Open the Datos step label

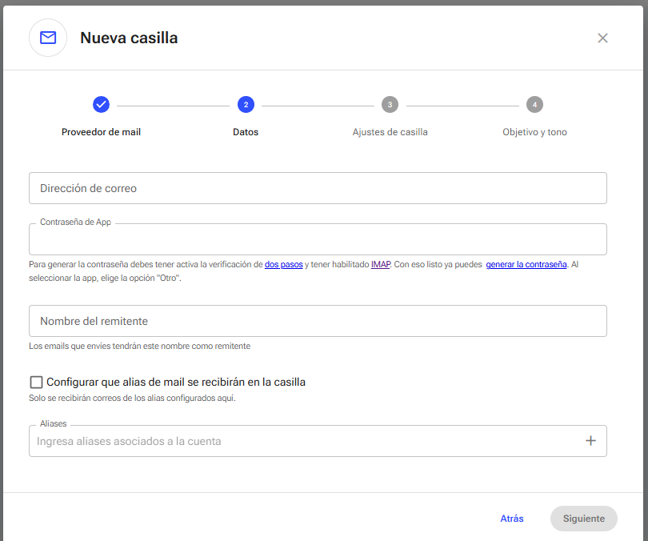tap(246, 132)
